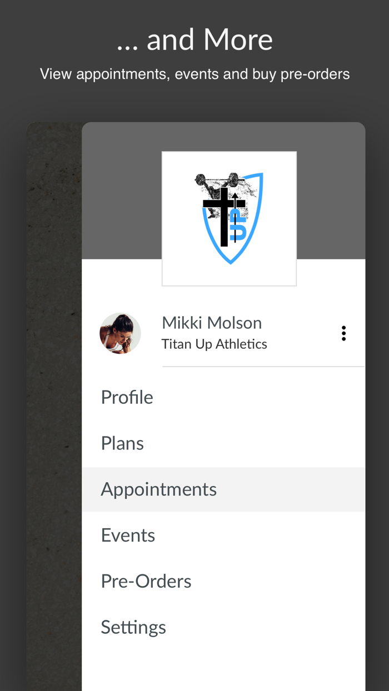Select the Titan Up Athletics business name
The image size is (389, 691).
(x=214, y=343)
